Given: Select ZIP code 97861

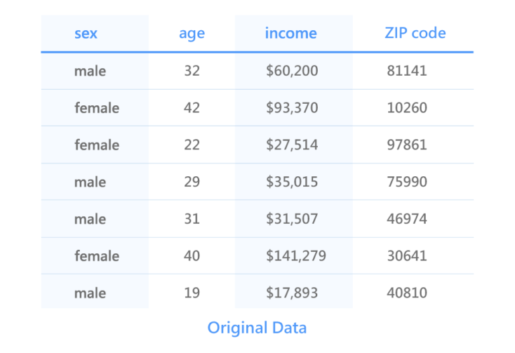Looking at the screenshot, I should 407,145.
